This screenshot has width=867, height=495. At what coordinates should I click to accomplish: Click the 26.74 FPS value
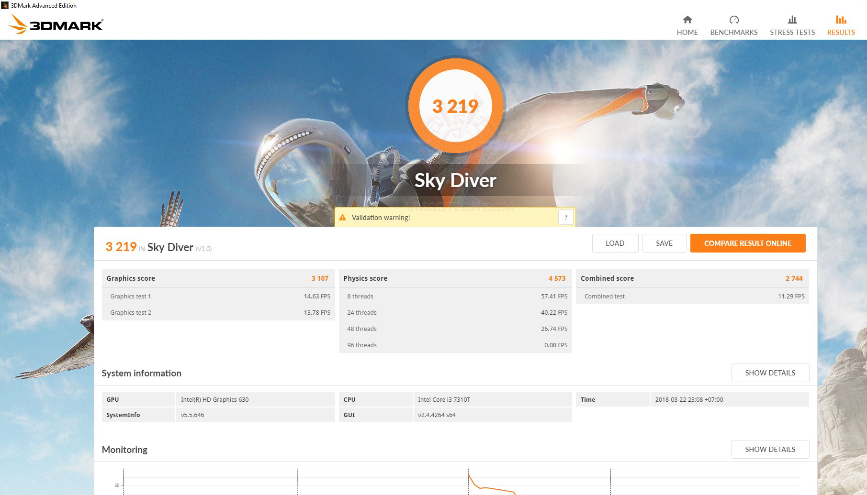554,329
